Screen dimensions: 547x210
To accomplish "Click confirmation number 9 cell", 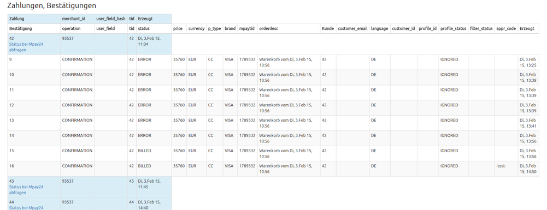I will (34, 62).
